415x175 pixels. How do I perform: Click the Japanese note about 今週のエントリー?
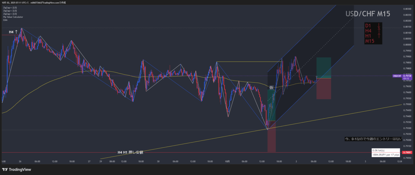(x=373, y=139)
